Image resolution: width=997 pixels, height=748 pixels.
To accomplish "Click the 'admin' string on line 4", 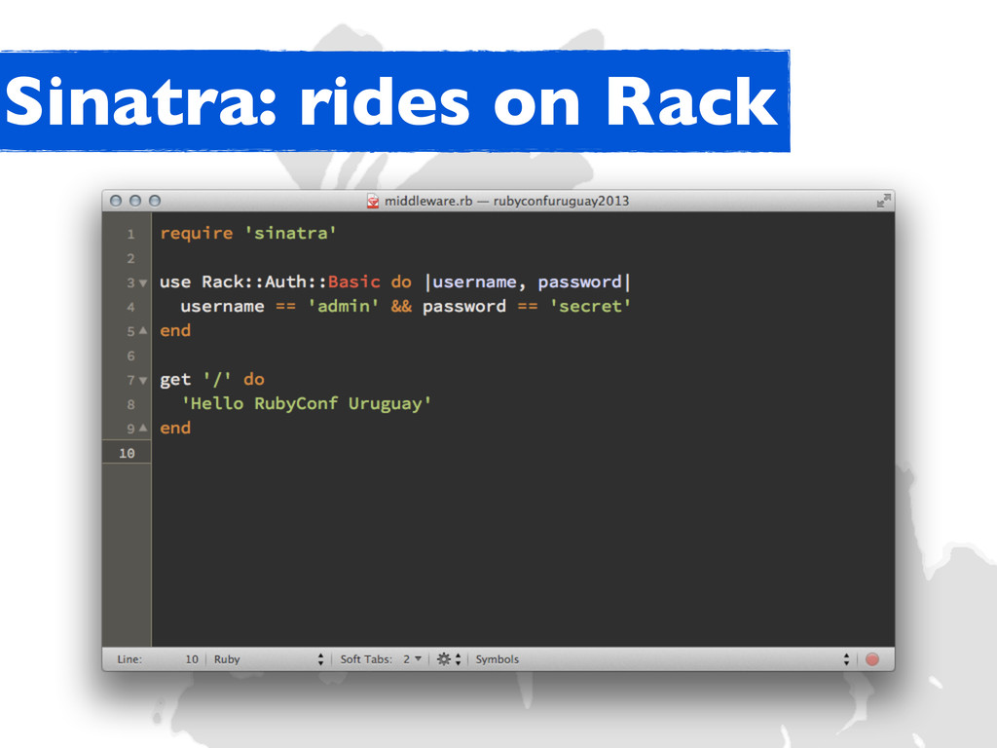I will pyautogui.click(x=344, y=307).
